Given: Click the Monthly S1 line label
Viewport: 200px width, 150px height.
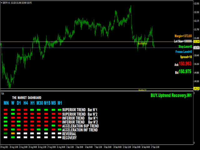Looking at the screenshot, I should pos(142,90).
